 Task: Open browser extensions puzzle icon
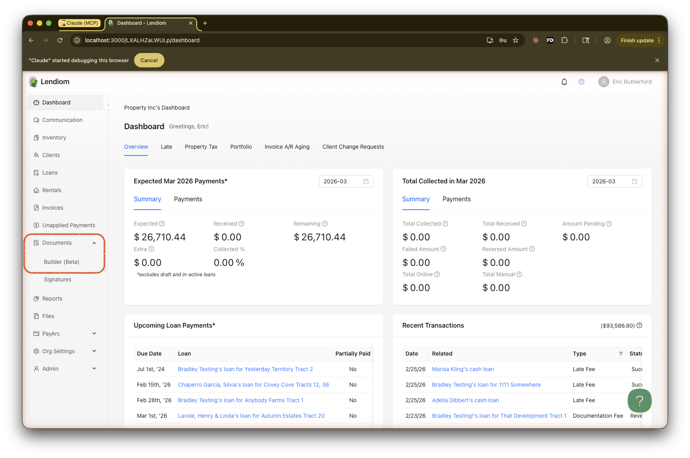coord(564,40)
